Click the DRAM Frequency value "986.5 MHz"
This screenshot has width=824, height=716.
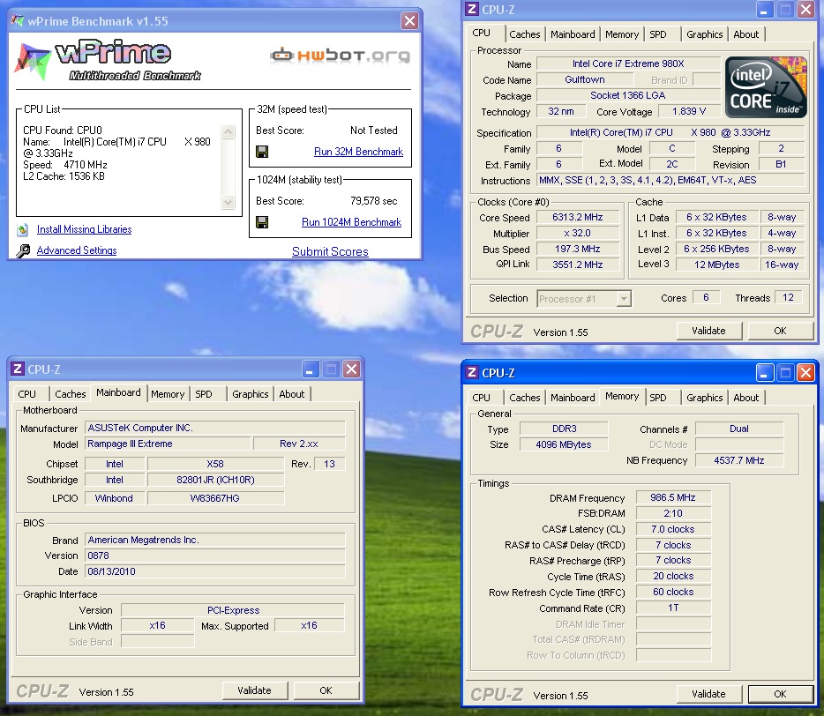pos(672,497)
